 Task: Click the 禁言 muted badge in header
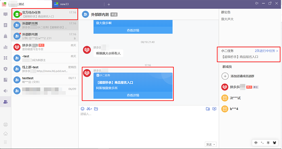coord(114,14)
